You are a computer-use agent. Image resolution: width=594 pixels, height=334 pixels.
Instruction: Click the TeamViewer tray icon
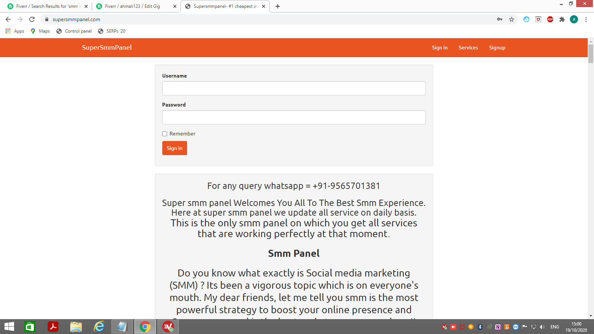pyautogui.click(x=516, y=327)
